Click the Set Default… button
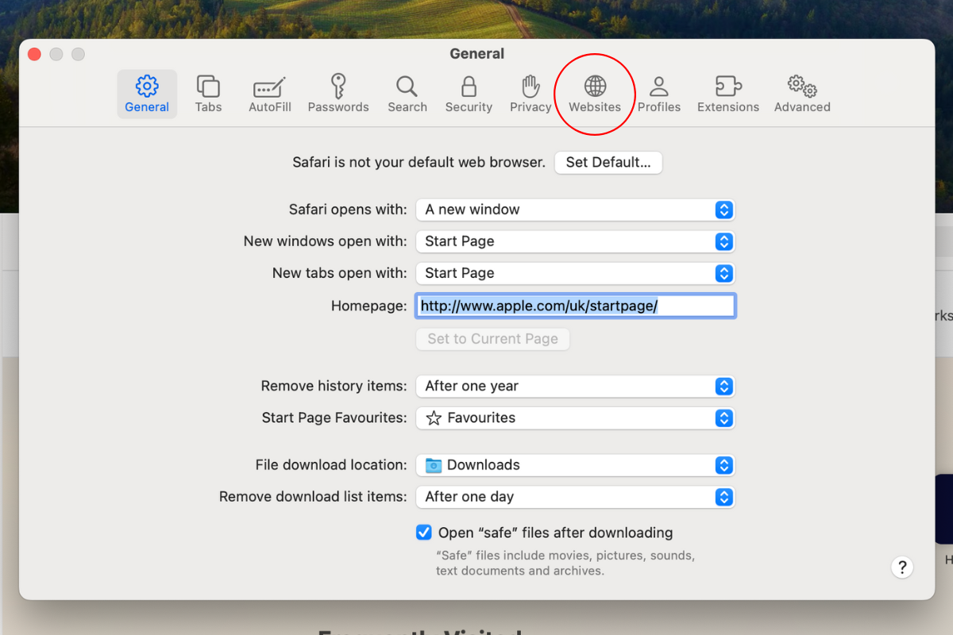The width and height of the screenshot is (953, 635). point(608,163)
